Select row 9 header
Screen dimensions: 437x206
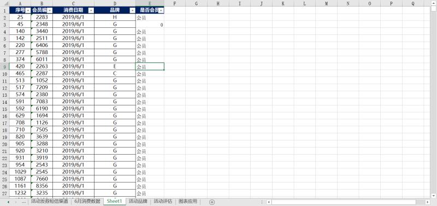coord(4,67)
